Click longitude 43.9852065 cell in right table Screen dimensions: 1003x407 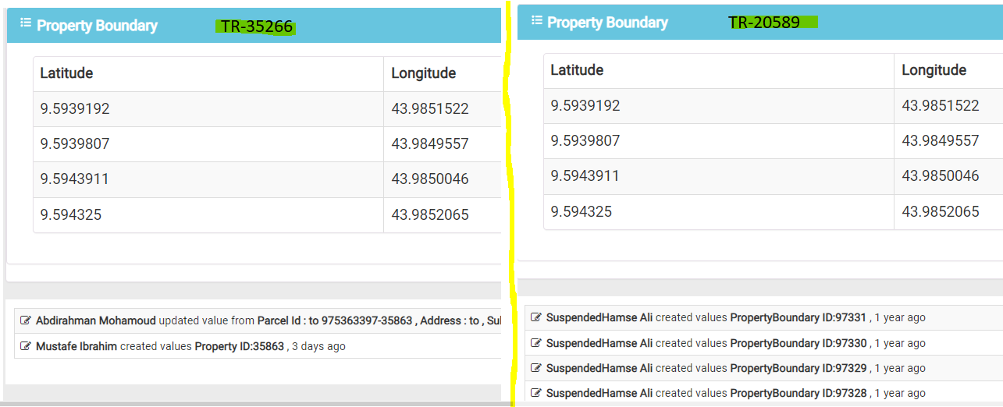pos(948,211)
